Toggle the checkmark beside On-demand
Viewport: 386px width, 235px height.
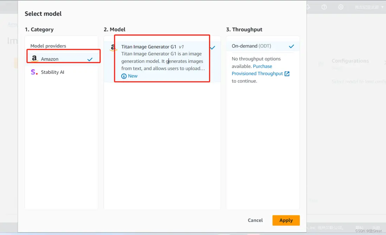[x=291, y=46]
